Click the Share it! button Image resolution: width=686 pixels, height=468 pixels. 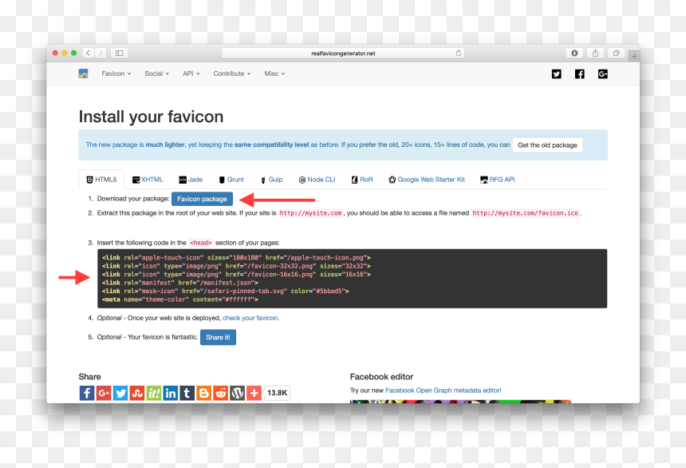pos(218,337)
